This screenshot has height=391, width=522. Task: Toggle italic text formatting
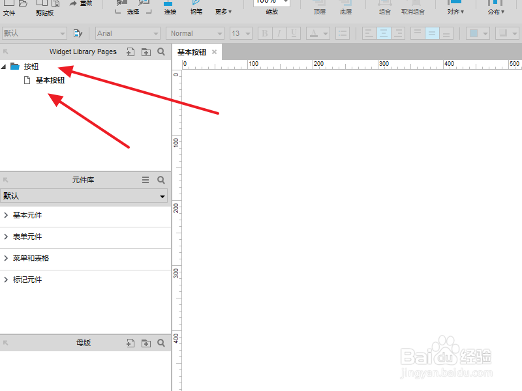(279, 33)
